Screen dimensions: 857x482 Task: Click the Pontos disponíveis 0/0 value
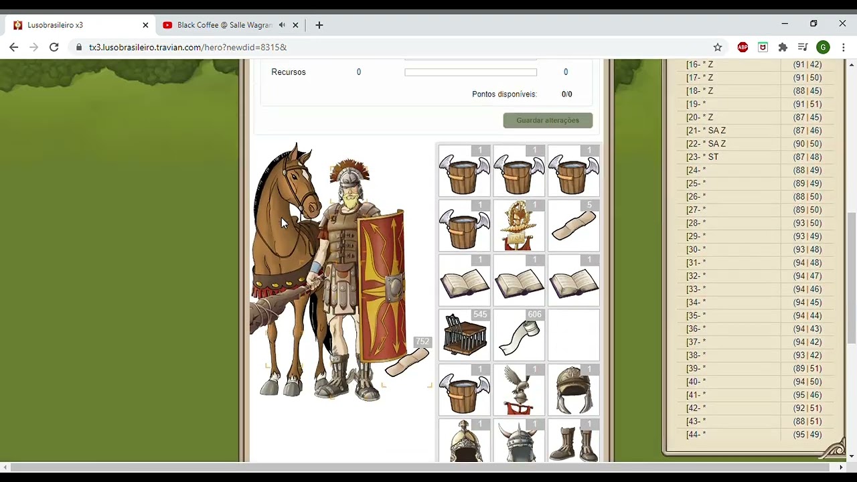[x=566, y=94]
